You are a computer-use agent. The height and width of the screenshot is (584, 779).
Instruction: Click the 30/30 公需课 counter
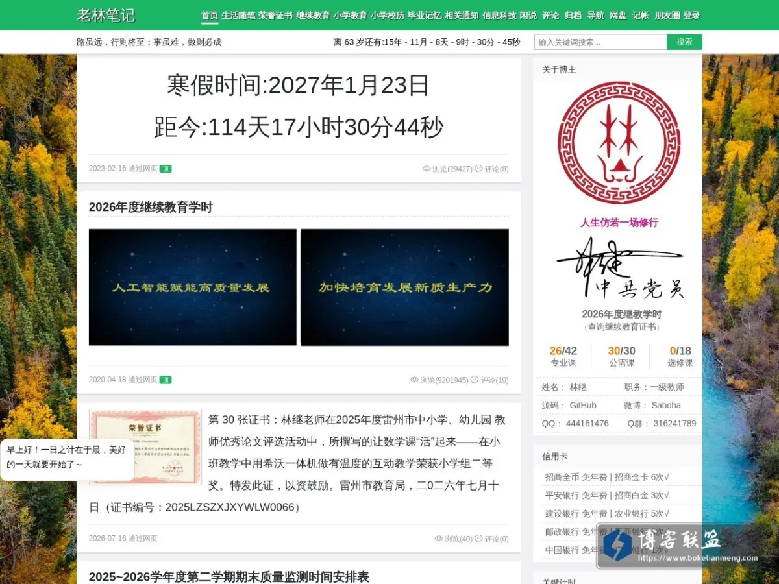pyautogui.click(x=621, y=356)
